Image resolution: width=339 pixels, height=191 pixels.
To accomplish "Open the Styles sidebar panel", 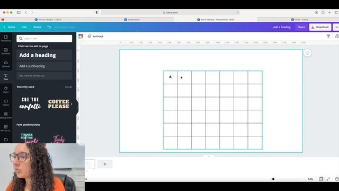I will [x=6, y=90].
